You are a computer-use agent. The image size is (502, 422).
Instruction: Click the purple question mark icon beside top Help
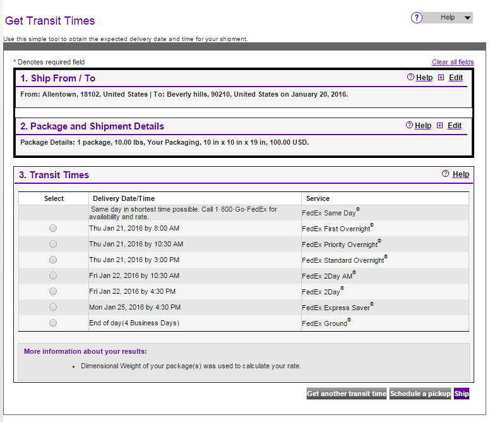coord(417,18)
